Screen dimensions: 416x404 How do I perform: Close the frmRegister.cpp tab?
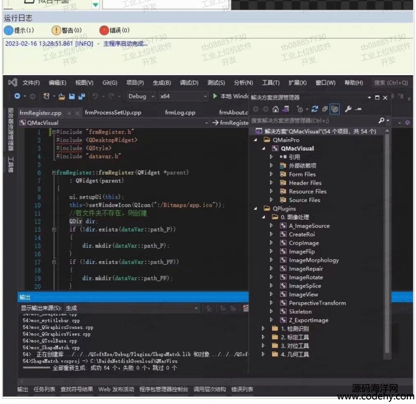click(x=77, y=113)
